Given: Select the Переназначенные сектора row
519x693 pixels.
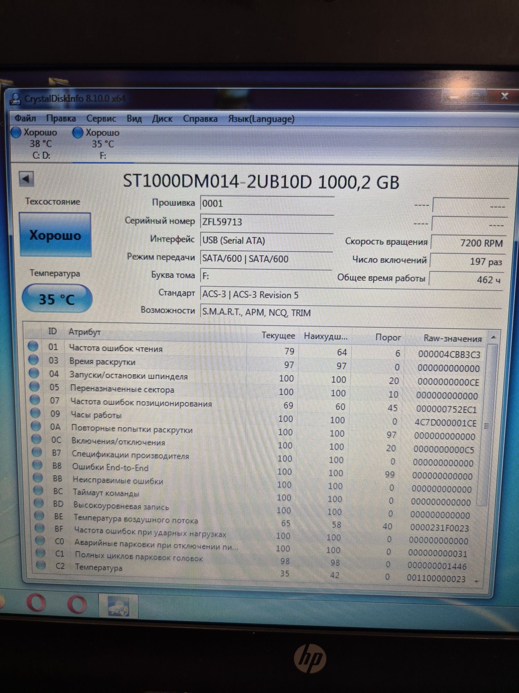Looking at the screenshot, I should pos(256,391).
